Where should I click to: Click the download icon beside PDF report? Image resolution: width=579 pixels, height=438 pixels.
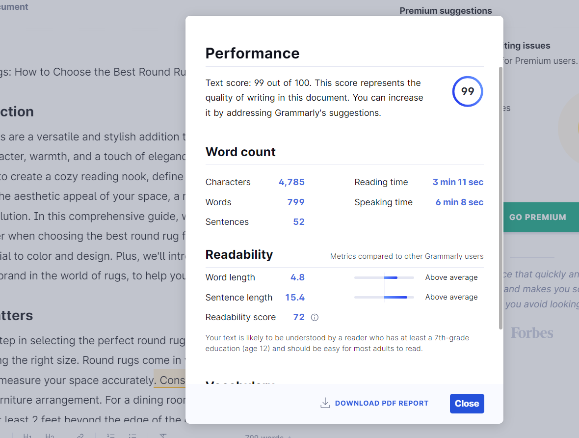point(325,403)
